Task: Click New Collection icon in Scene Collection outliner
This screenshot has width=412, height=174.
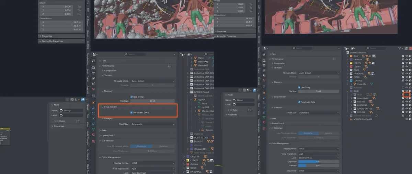Action: coord(406,48)
